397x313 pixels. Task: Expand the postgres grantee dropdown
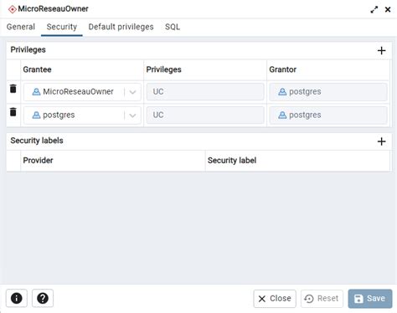pyautogui.click(x=133, y=115)
